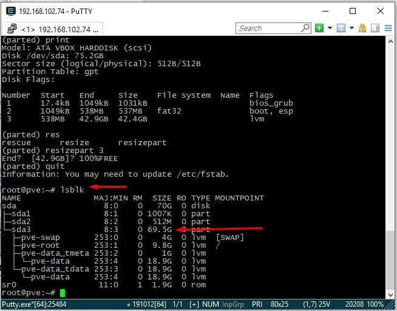Screen dimensions: 397x311
Task: Open the hamburger settings menu
Action: [388, 28]
